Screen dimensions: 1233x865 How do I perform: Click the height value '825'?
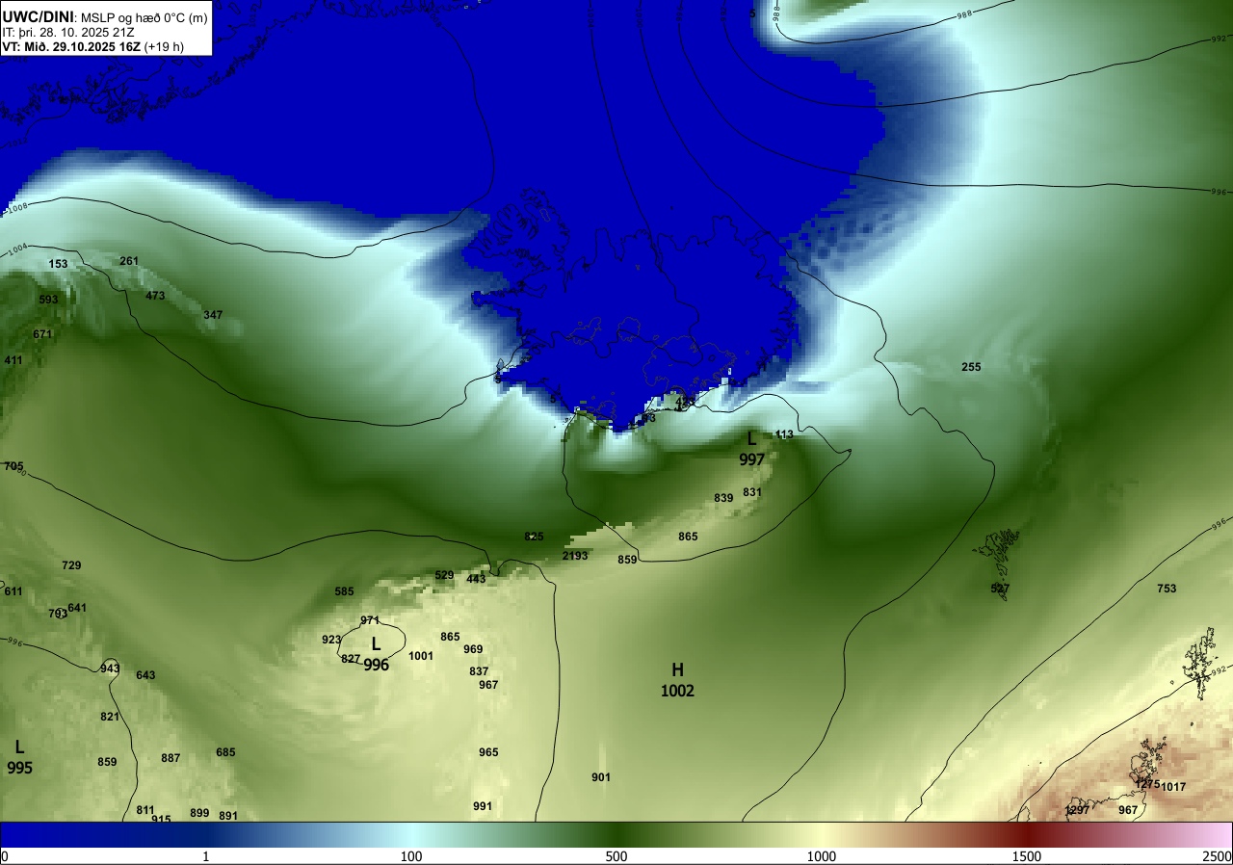(x=534, y=537)
